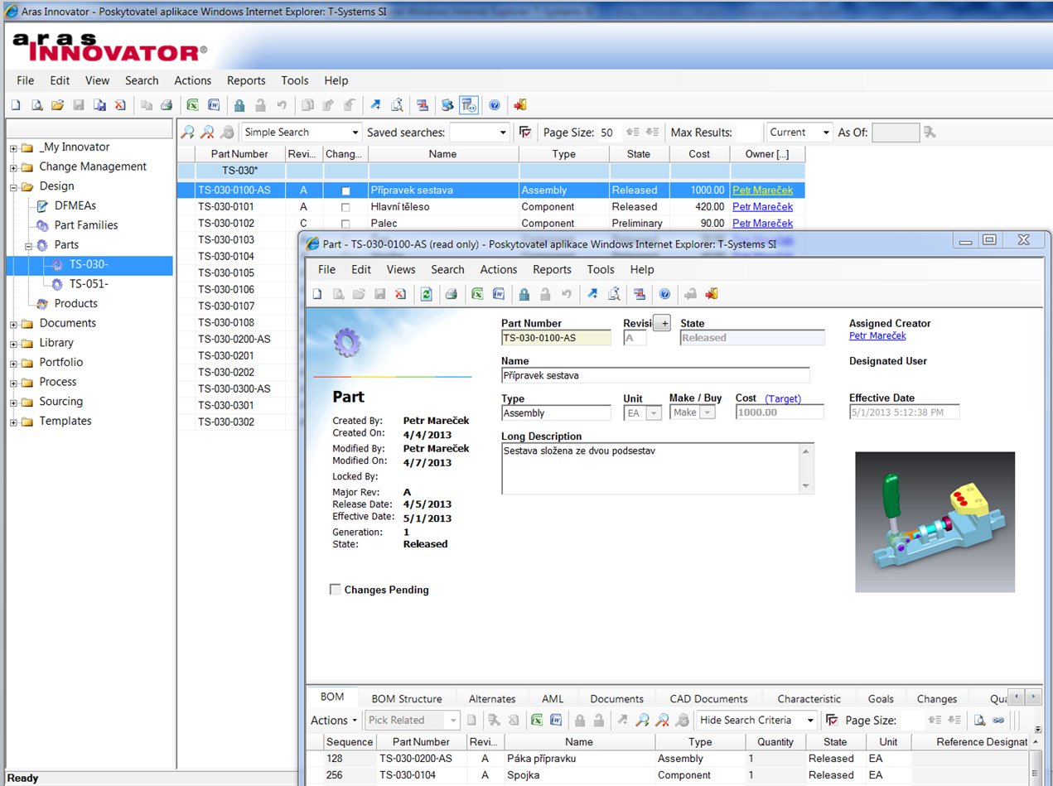The image size is (1053, 786).
Task: Click the open folder icon in main toolbar
Action: (57, 105)
